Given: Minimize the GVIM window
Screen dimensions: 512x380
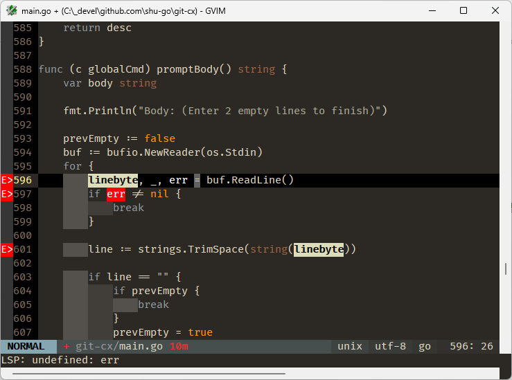Looking at the screenshot, I should [432, 10].
